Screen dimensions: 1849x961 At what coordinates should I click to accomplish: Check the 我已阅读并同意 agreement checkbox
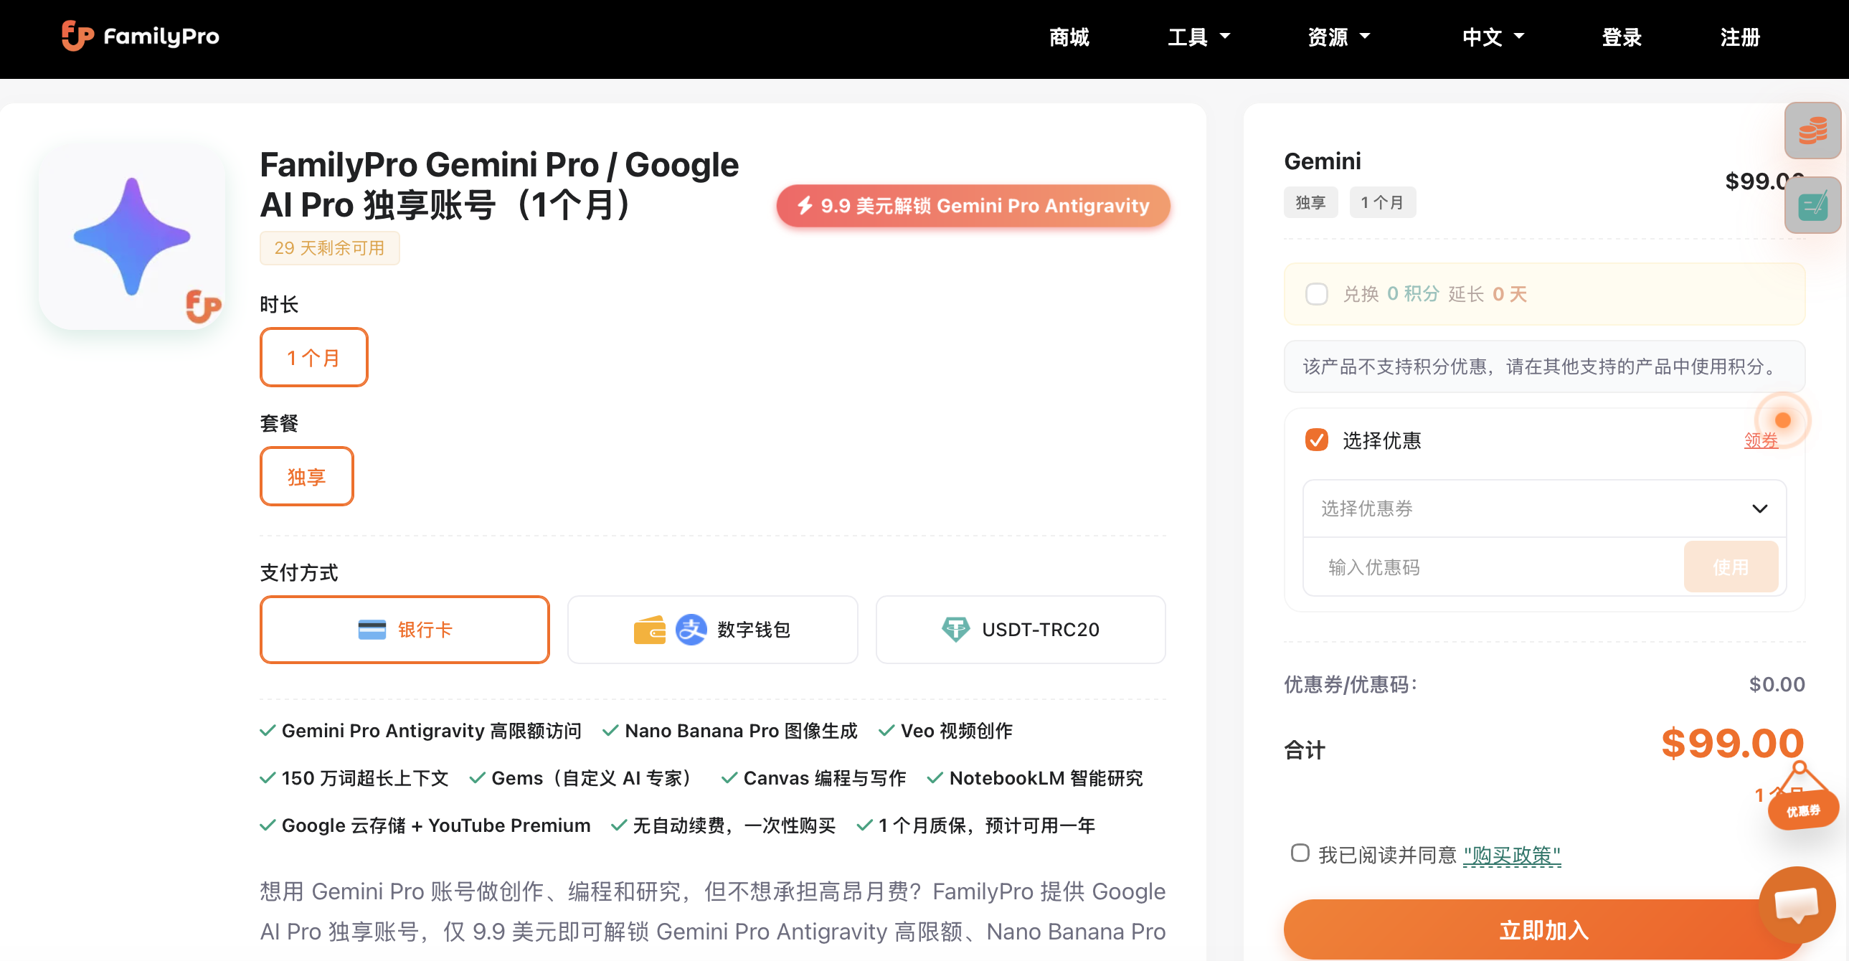[x=1299, y=853]
